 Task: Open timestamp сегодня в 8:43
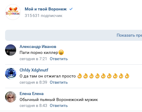(x=33, y=105)
